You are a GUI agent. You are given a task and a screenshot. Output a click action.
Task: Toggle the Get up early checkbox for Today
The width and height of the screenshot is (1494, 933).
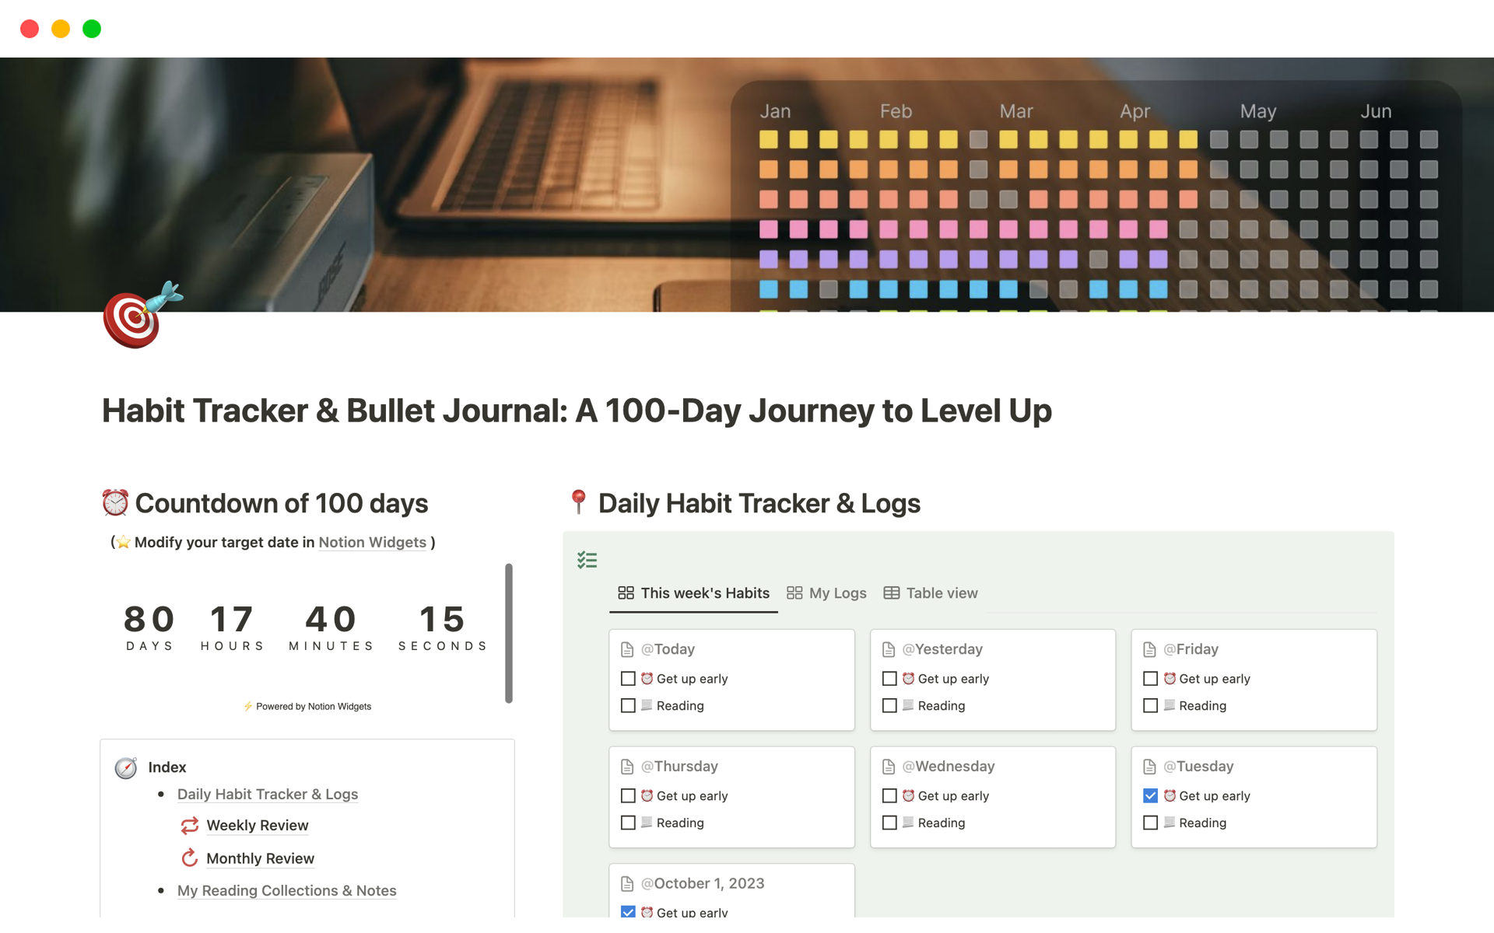point(627,677)
